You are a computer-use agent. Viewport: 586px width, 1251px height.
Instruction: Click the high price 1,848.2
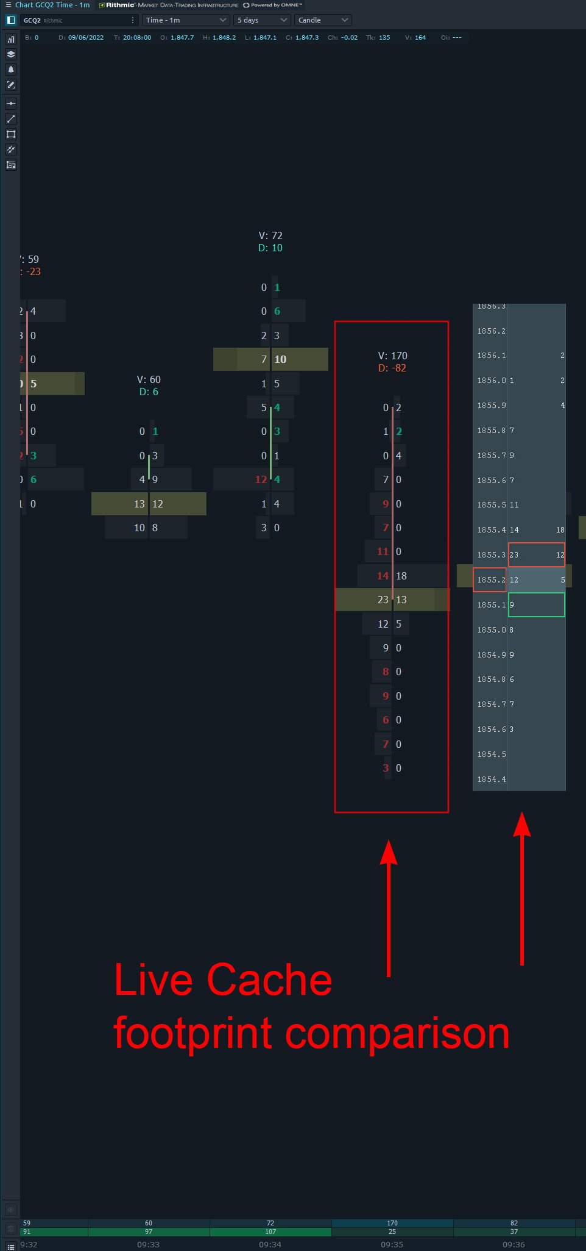(224, 38)
